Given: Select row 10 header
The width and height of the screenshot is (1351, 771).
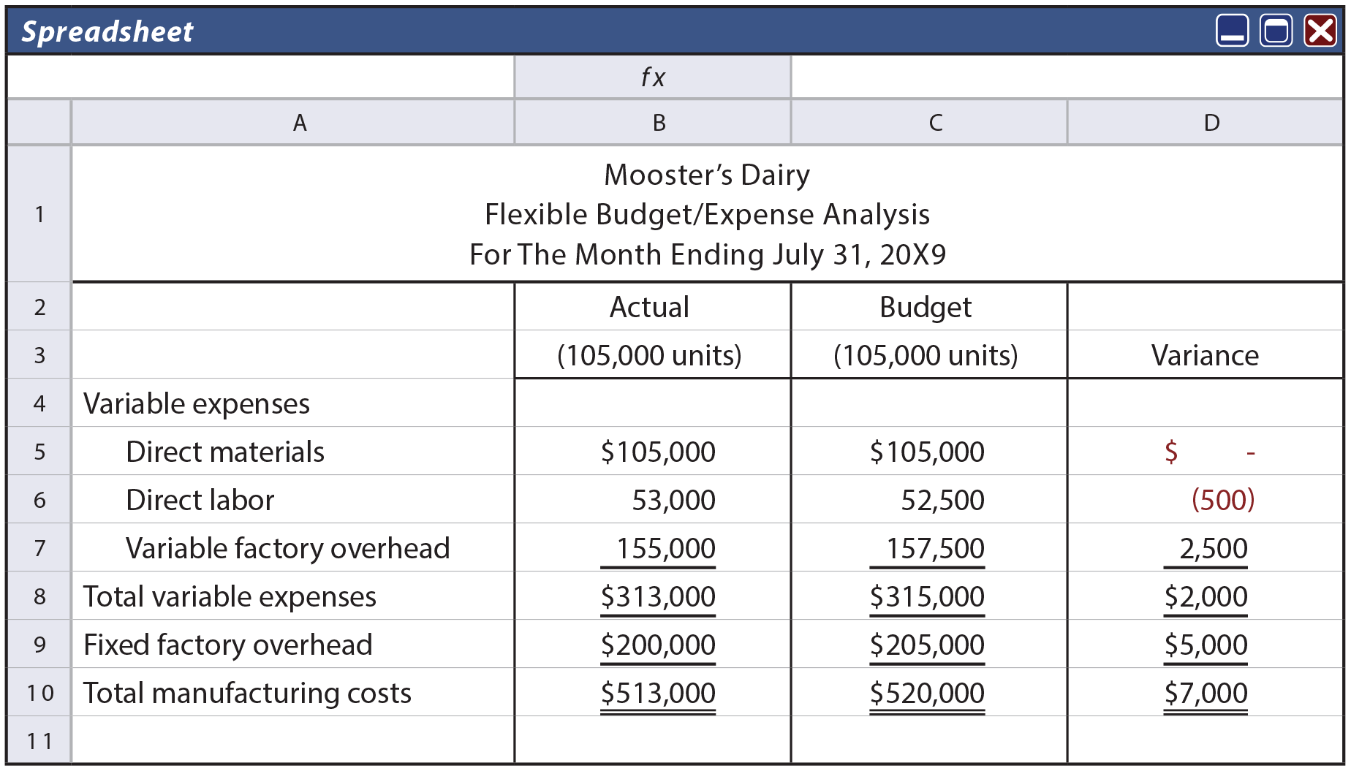Looking at the screenshot, I should (39, 693).
